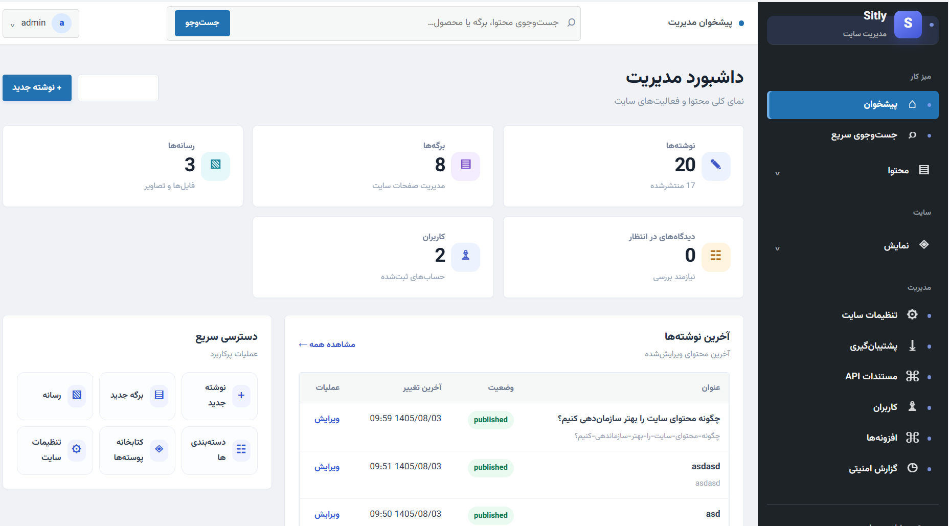Click ویرایش for the asdasd post
Image resolution: width=949 pixels, height=526 pixels.
click(x=327, y=467)
